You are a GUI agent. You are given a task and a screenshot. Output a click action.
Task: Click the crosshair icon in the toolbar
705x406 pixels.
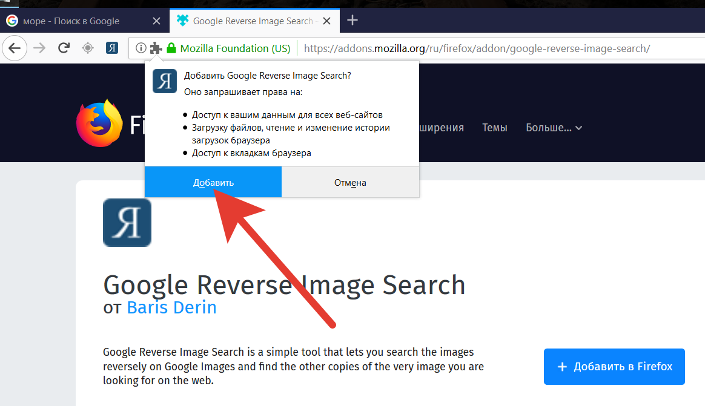click(x=88, y=48)
